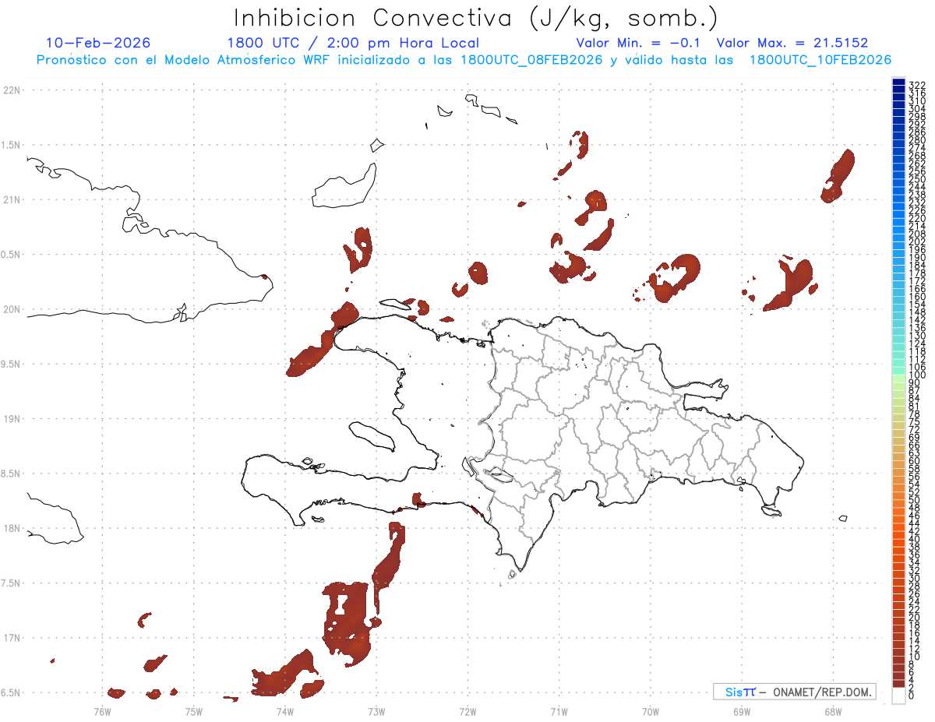Click the "322" colorbar value

[917, 85]
